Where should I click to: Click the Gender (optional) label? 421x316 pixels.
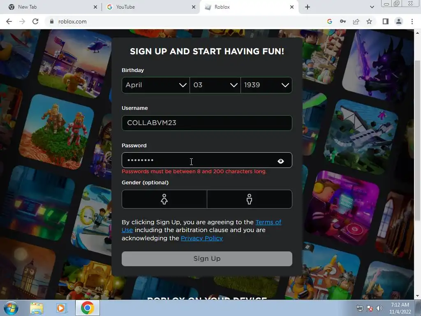(145, 182)
